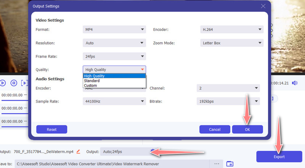Click the OK button
The image size is (305, 168).
[x=247, y=129]
